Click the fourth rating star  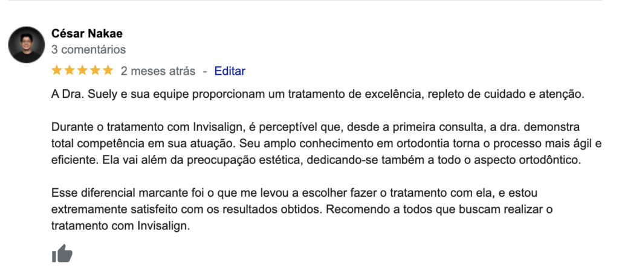point(95,71)
